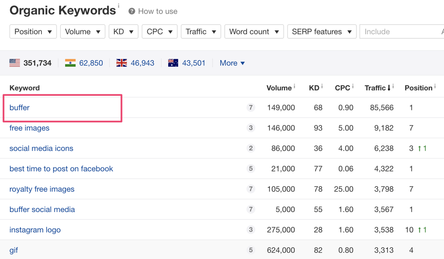
Task: Click the question mark help icon
Action: coord(132,11)
